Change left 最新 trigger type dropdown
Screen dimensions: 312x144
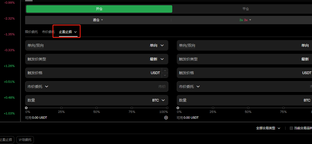[x=157, y=59]
